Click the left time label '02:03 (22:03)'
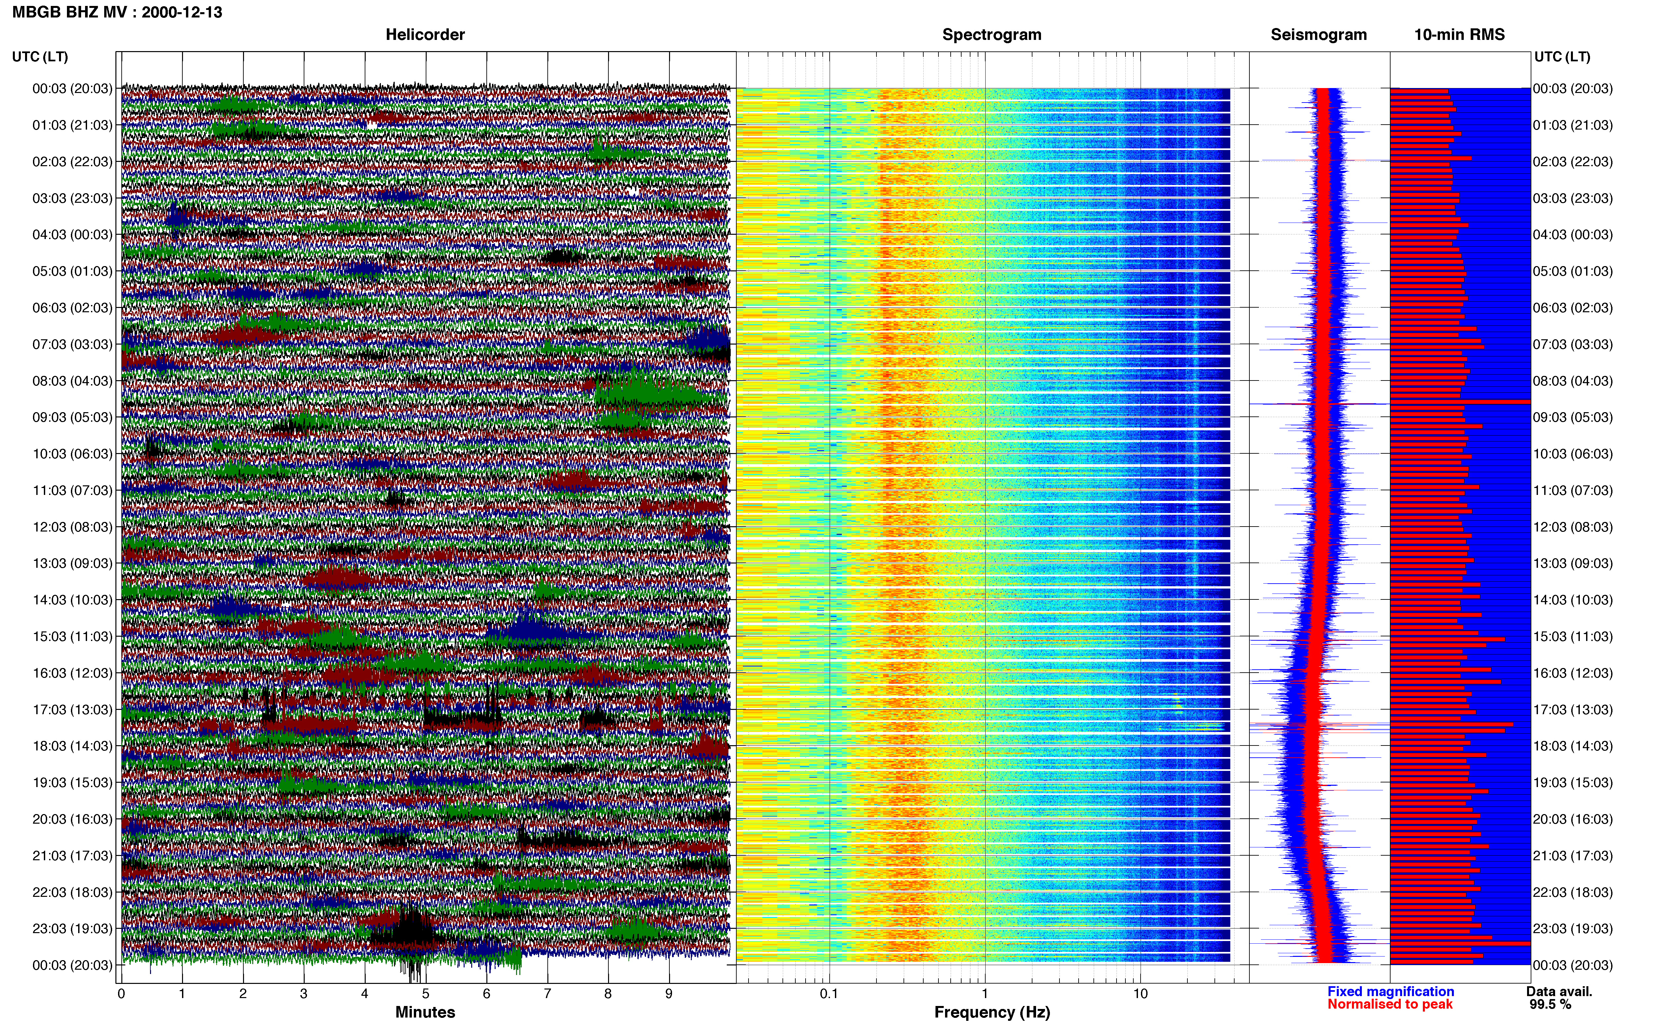This screenshot has width=1655, height=1035. point(73,162)
